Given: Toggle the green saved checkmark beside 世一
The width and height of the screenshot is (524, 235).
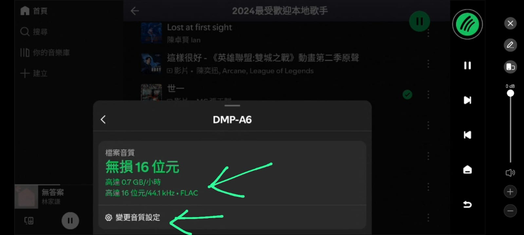Looking at the screenshot, I should click(x=407, y=94).
